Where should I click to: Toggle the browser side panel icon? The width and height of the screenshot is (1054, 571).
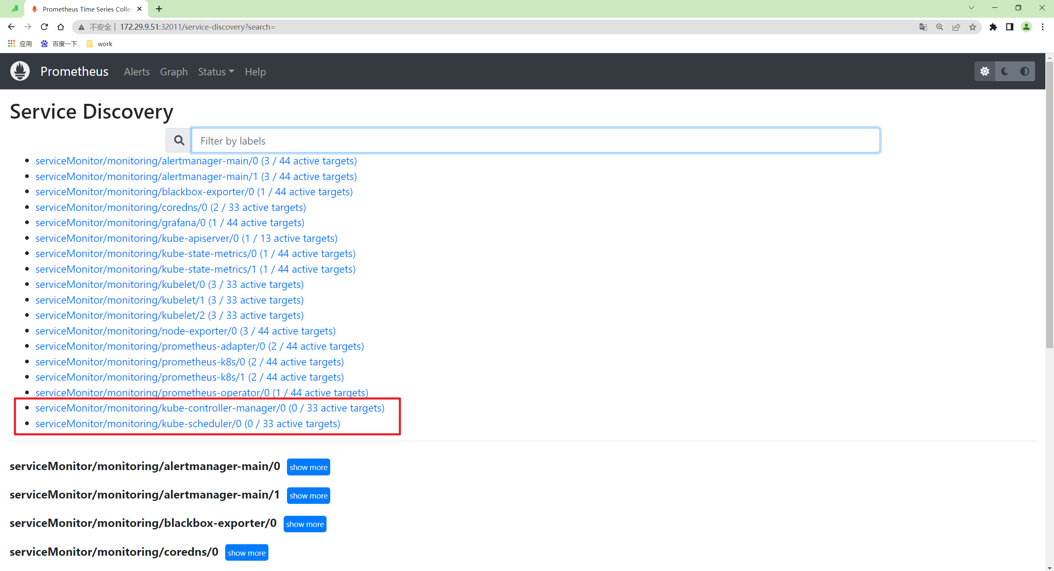1010,27
